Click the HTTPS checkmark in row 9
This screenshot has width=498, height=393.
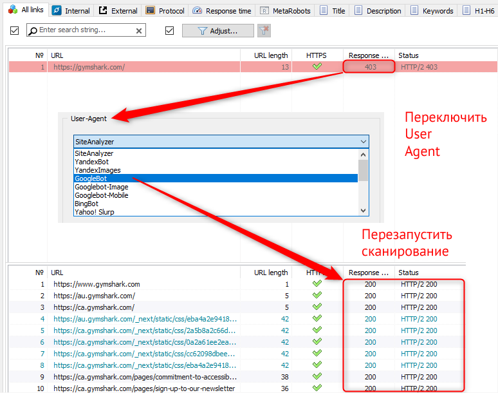tap(317, 376)
